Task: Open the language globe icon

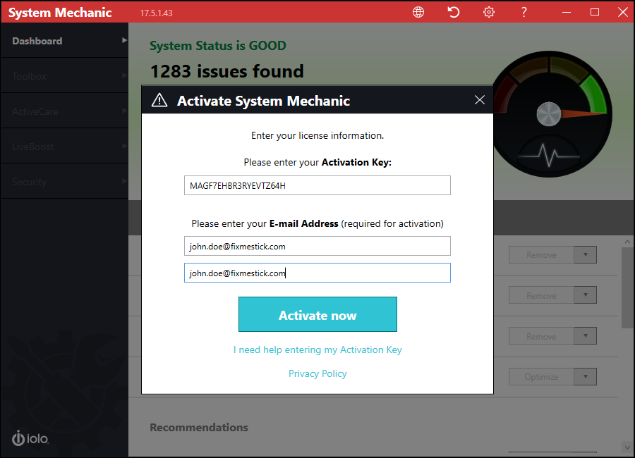Action: [x=418, y=12]
